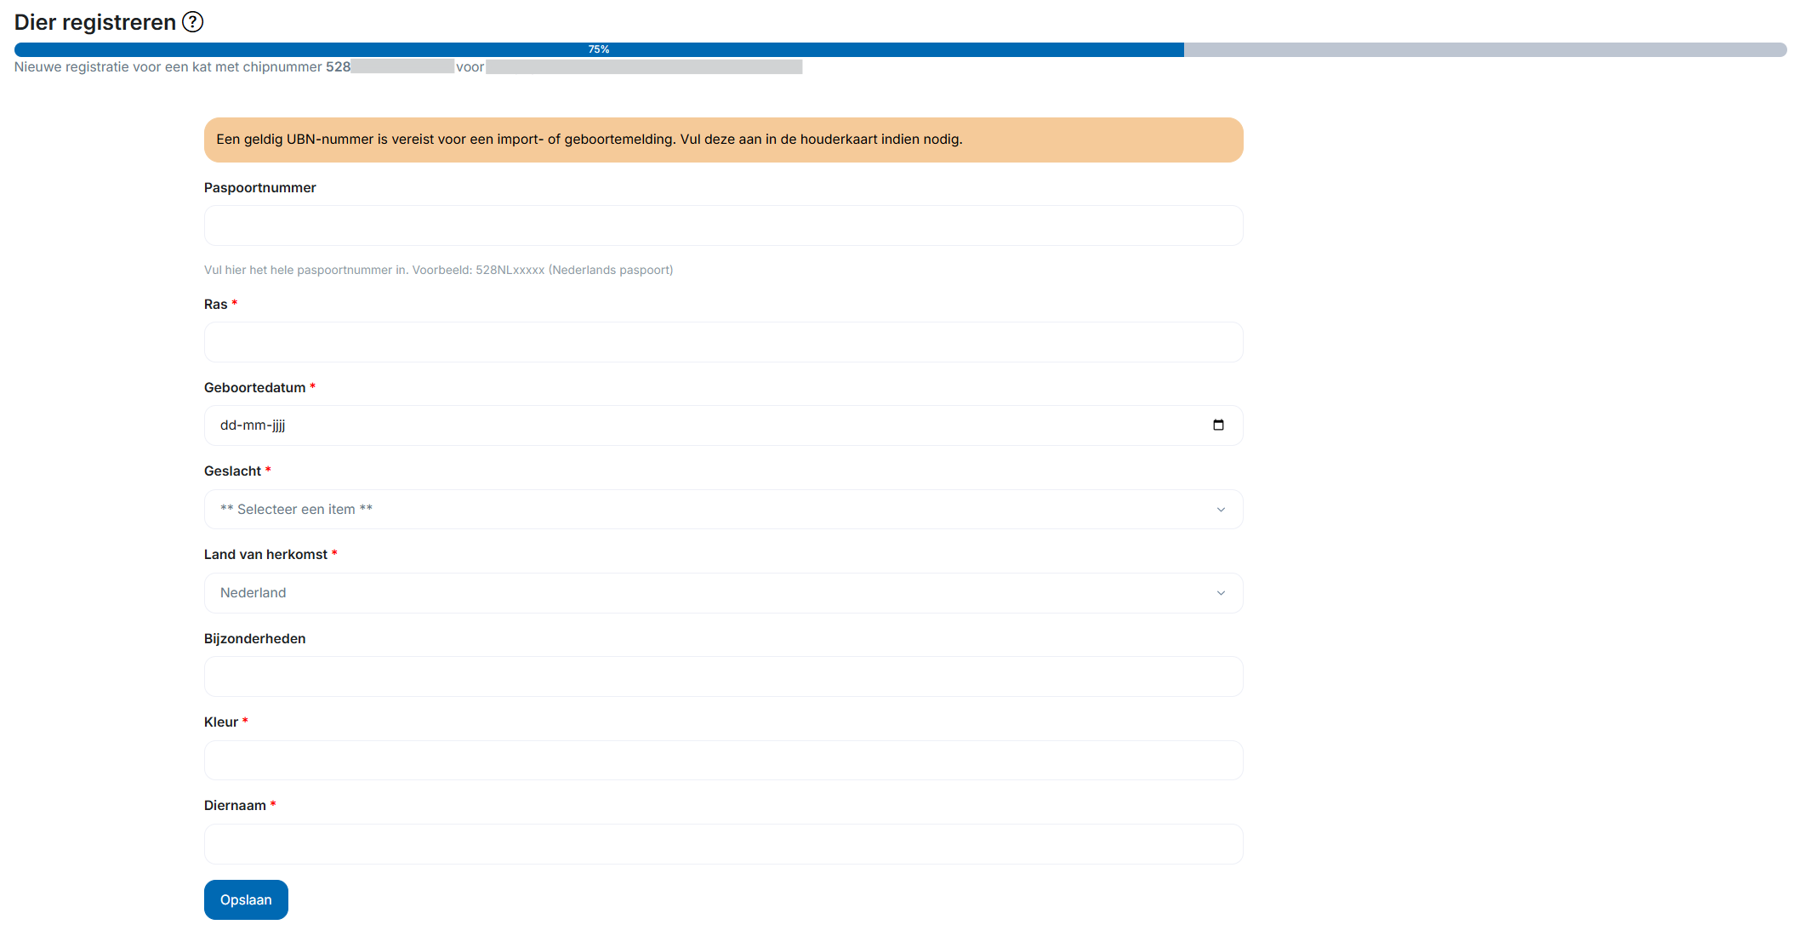Click the unfilled grey progress bar portion

[x=1484, y=49]
